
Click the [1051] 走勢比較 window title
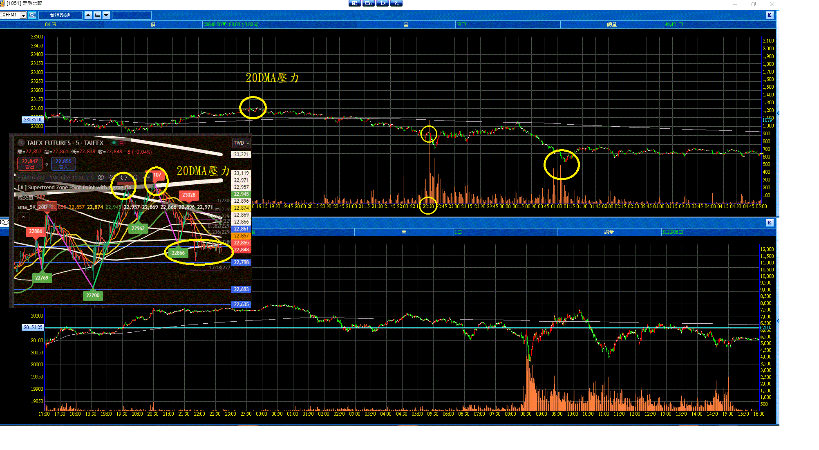tap(24, 3)
